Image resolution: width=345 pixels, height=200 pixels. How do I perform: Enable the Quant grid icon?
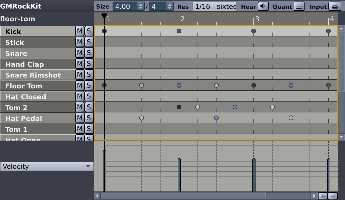point(299,6)
